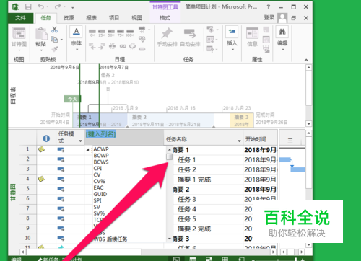
Task: Click the Copy icon in the clipboard group
Action: coord(54,39)
